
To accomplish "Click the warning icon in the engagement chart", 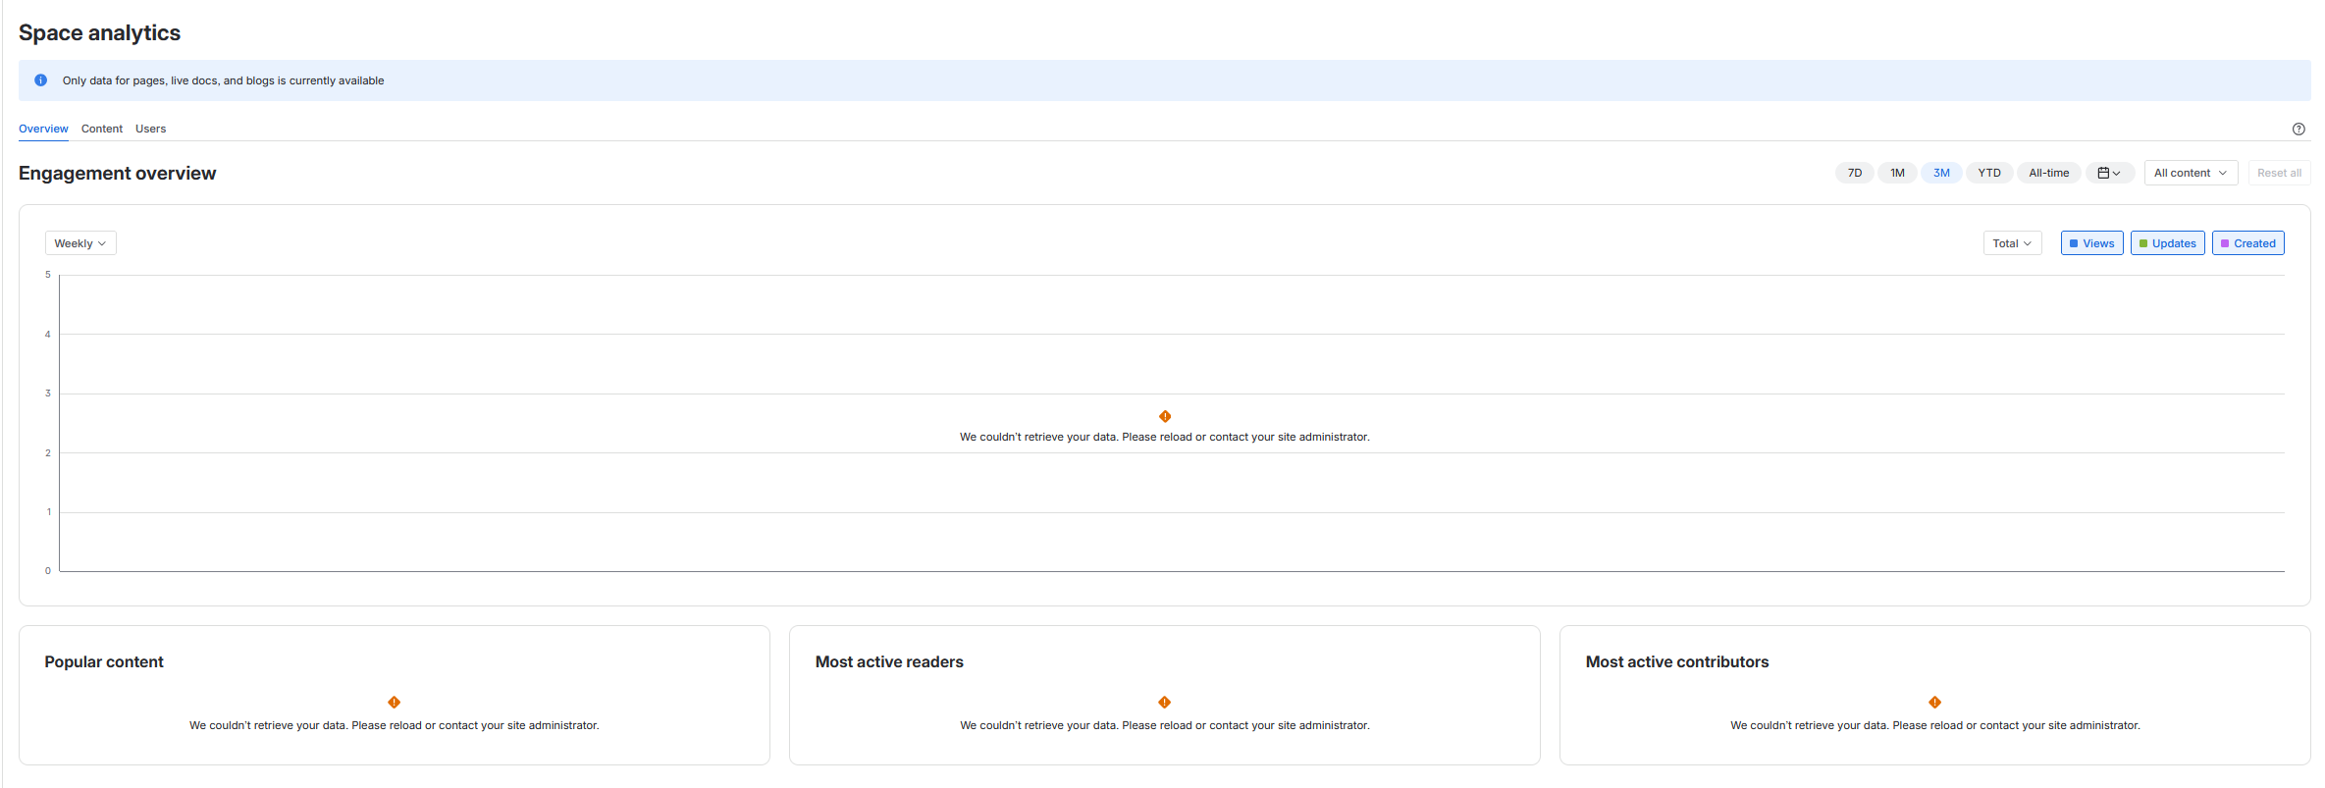I will [x=1165, y=416].
